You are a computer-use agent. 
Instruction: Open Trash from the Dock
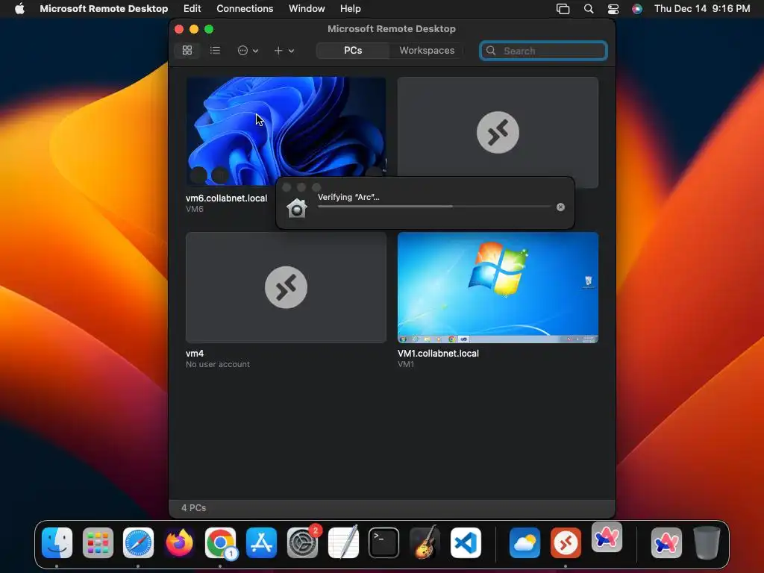(707, 542)
